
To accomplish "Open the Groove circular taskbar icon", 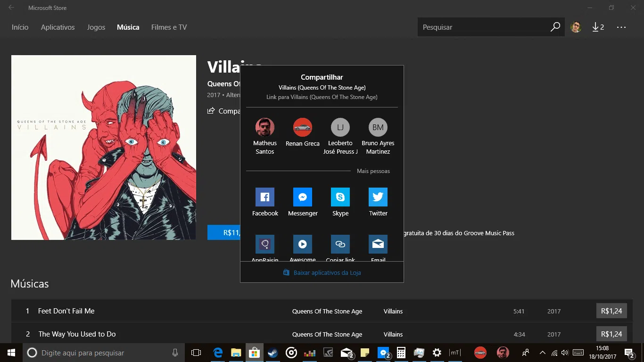I will pos(291,353).
